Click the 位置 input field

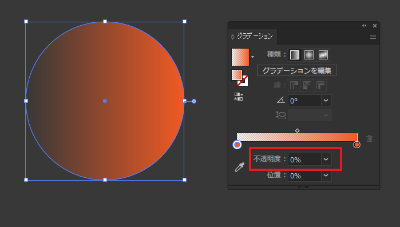pyautogui.click(x=304, y=176)
